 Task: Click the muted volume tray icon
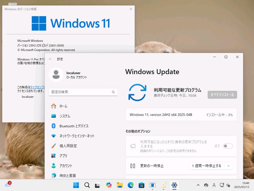tap(228, 185)
